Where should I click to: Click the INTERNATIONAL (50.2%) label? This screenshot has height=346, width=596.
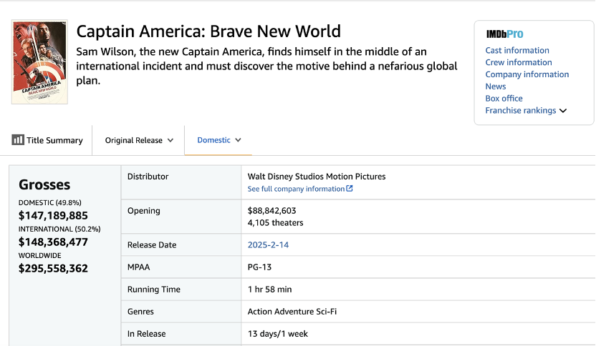click(59, 229)
